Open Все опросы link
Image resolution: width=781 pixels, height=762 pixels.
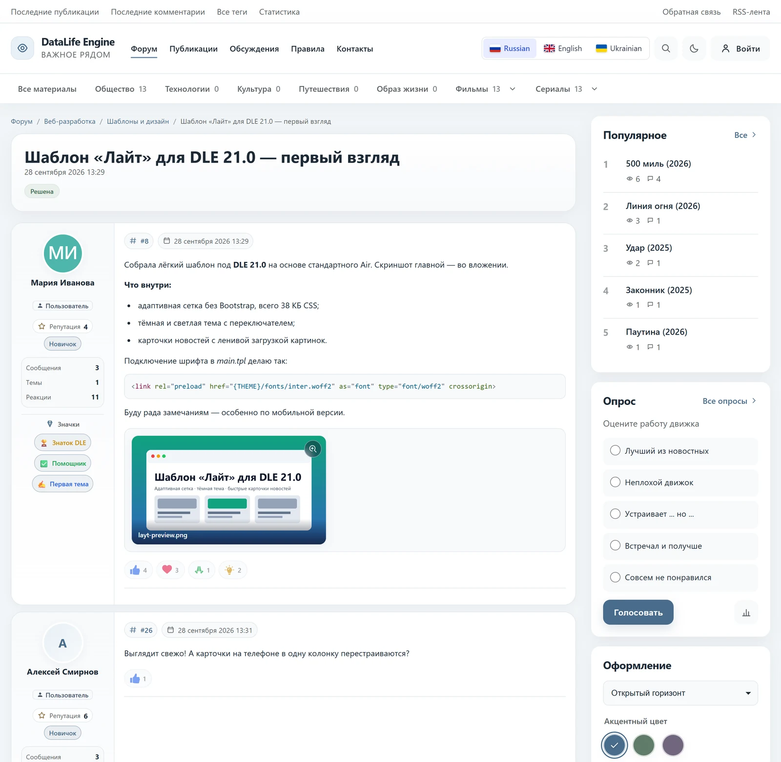coord(729,401)
